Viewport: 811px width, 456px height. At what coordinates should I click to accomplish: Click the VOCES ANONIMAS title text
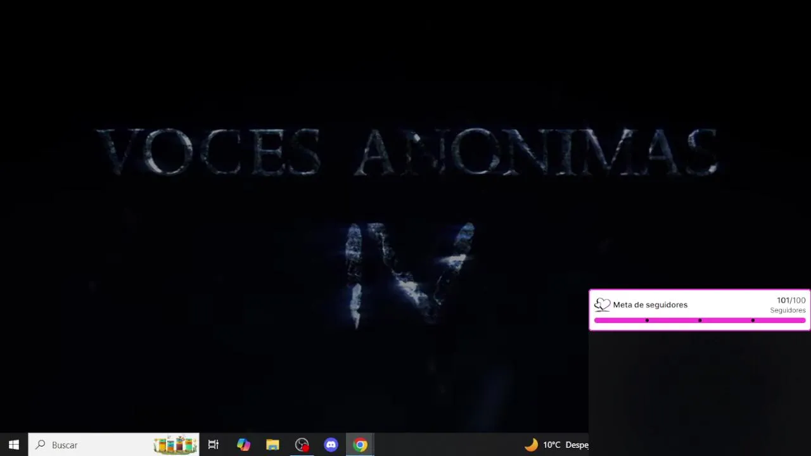407,152
